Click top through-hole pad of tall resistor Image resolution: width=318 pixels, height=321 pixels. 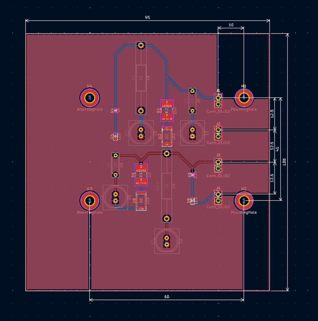coord(141,45)
